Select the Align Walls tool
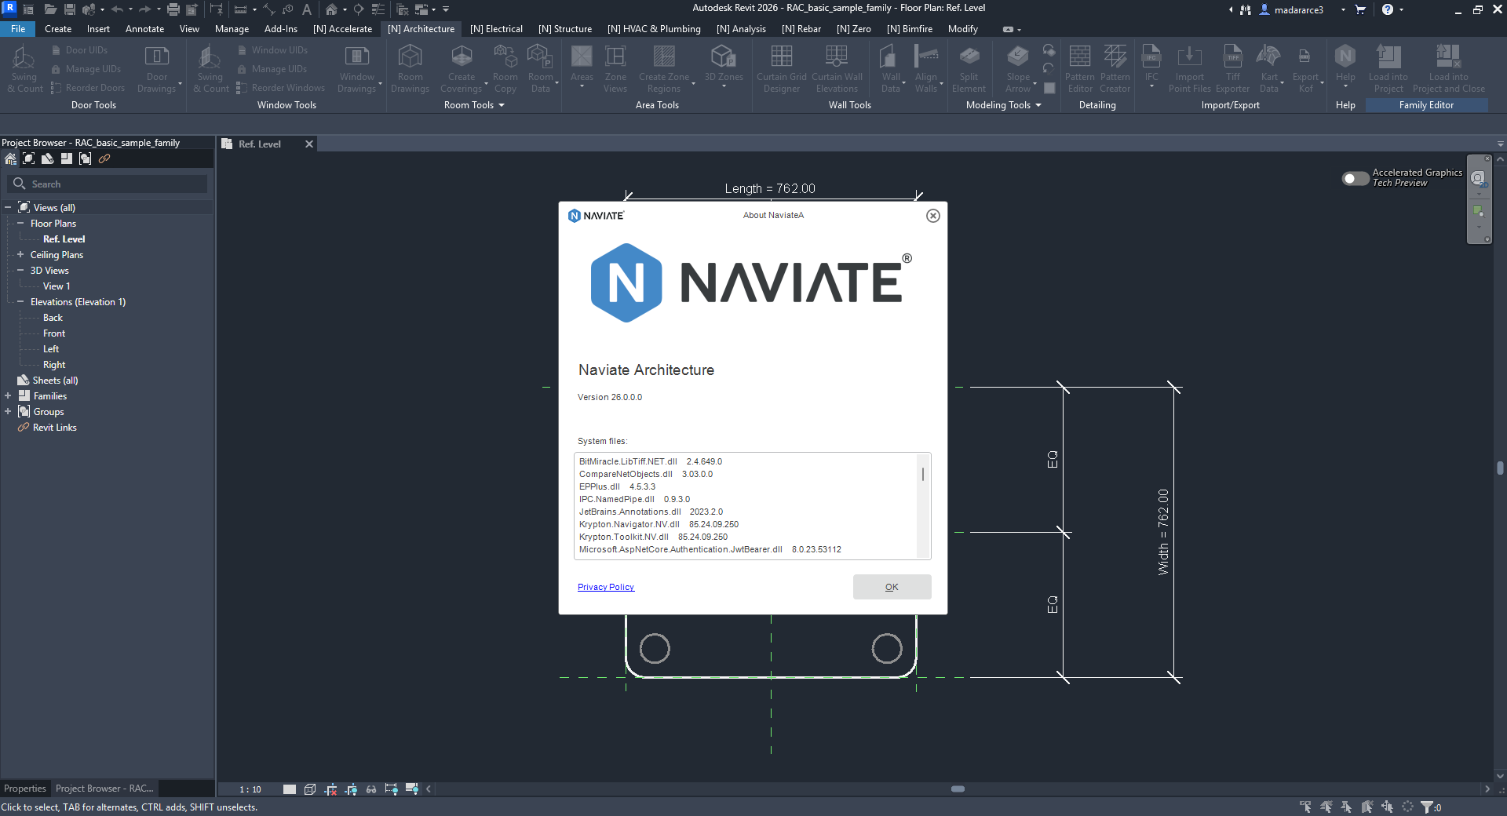The height and width of the screenshot is (816, 1507). [x=926, y=69]
